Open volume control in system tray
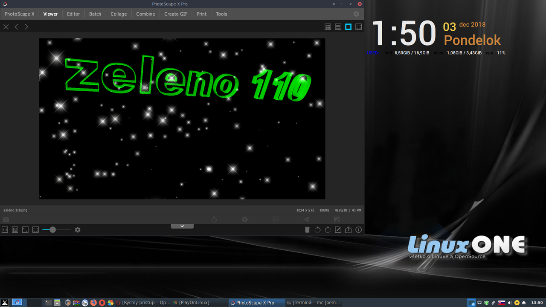The height and width of the screenshot is (307, 546). (x=510, y=303)
